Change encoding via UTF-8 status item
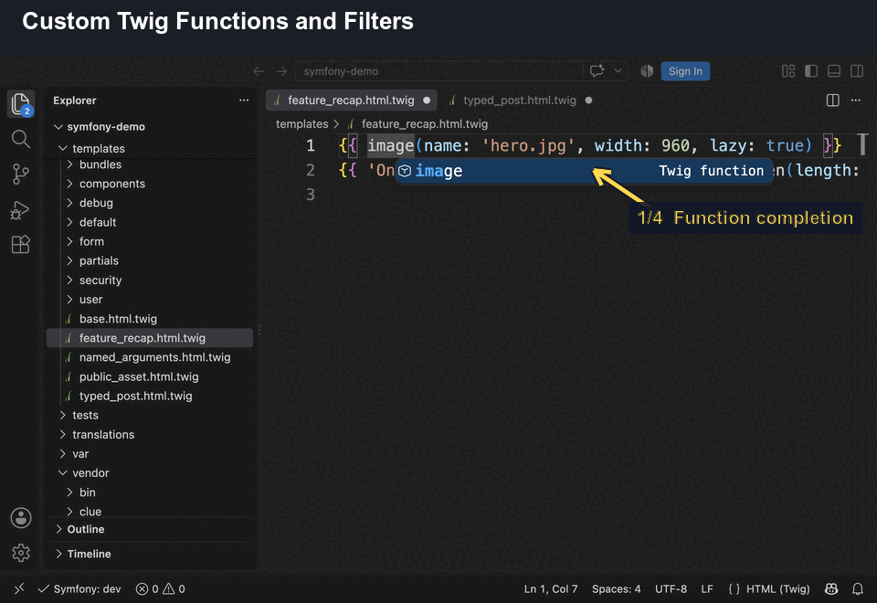 [671, 588]
